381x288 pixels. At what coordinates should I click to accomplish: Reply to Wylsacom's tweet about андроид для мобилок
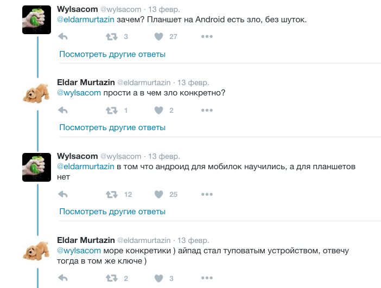pos(62,194)
